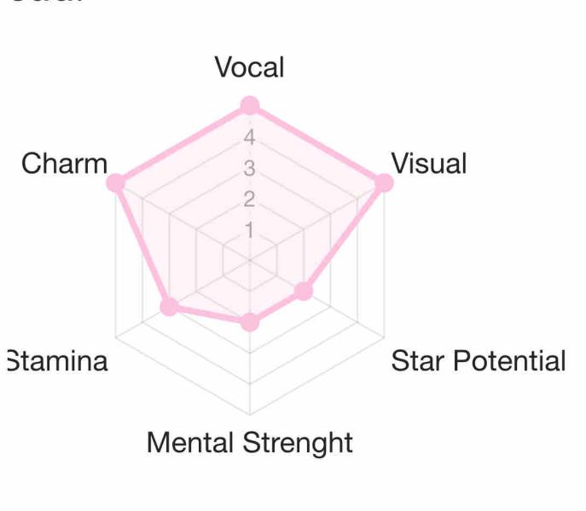Click the scale tick label 1
Viewport: 586px width, 511px height.
pyautogui.click(x=249, y=231)
